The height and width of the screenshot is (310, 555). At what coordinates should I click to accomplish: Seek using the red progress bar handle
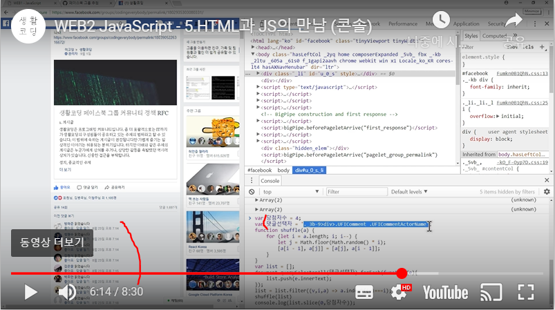tap(402, 273)
